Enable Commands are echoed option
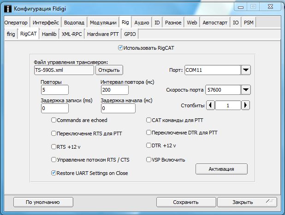The image size is (285, 215). [54, 120]
